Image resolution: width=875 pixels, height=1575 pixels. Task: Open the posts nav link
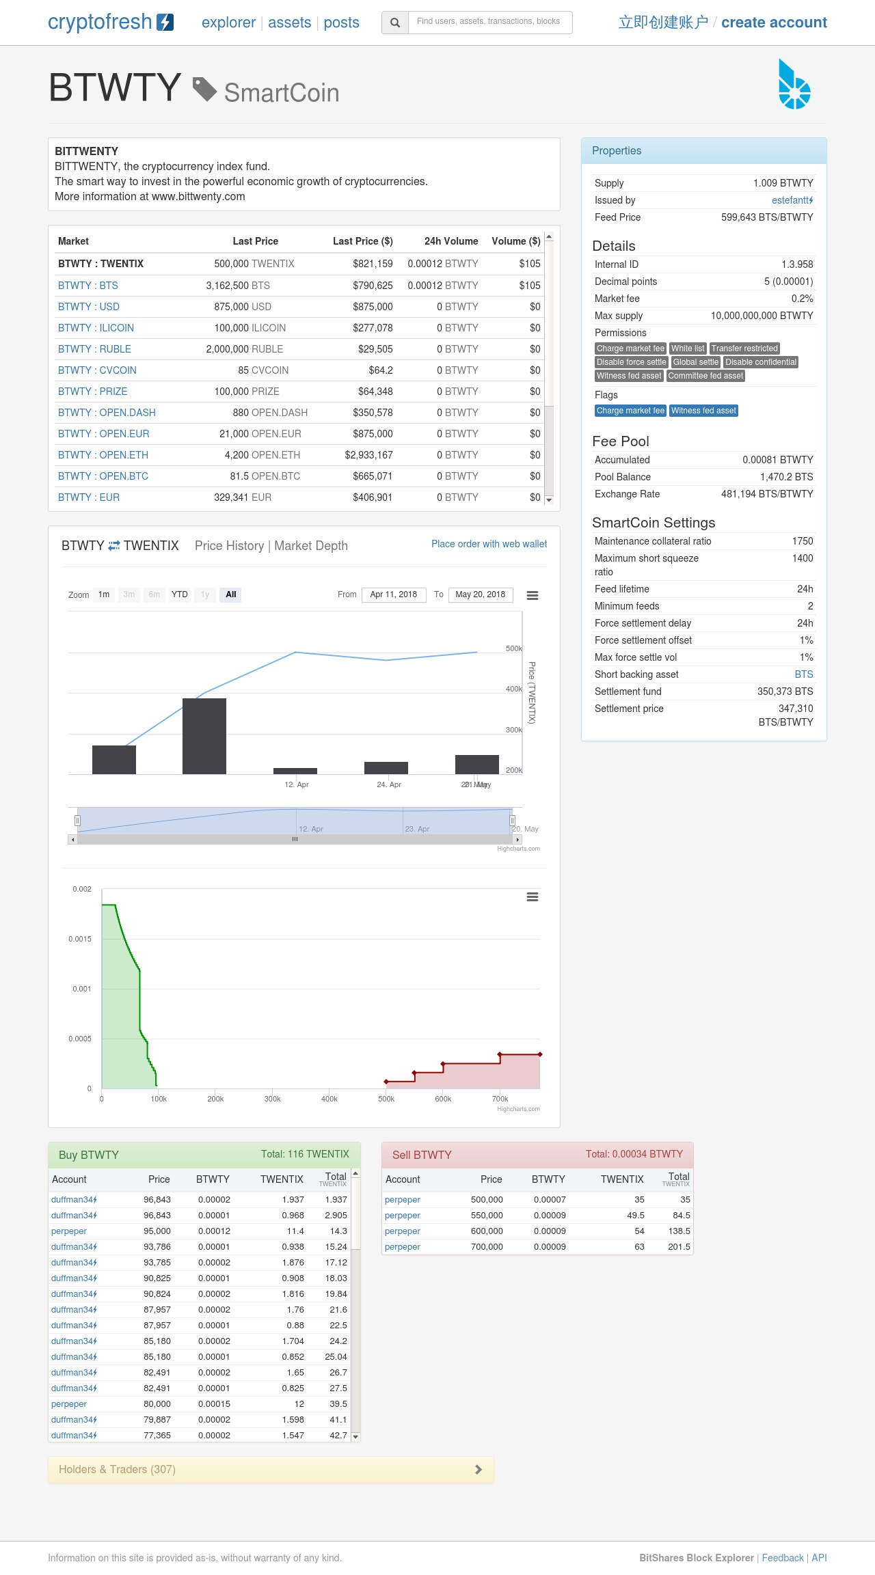(341, 23)
